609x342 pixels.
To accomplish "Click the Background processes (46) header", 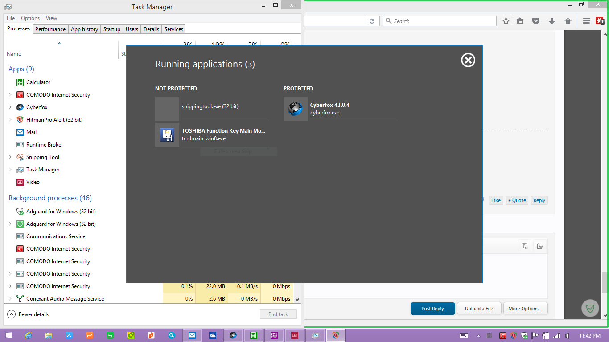I will tap(50, 198).
